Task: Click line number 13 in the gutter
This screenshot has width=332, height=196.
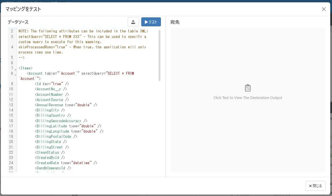Action: [x=11, y=105]
